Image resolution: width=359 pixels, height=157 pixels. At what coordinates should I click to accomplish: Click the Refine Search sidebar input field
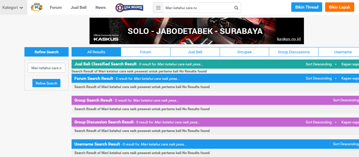pos(47,68)
